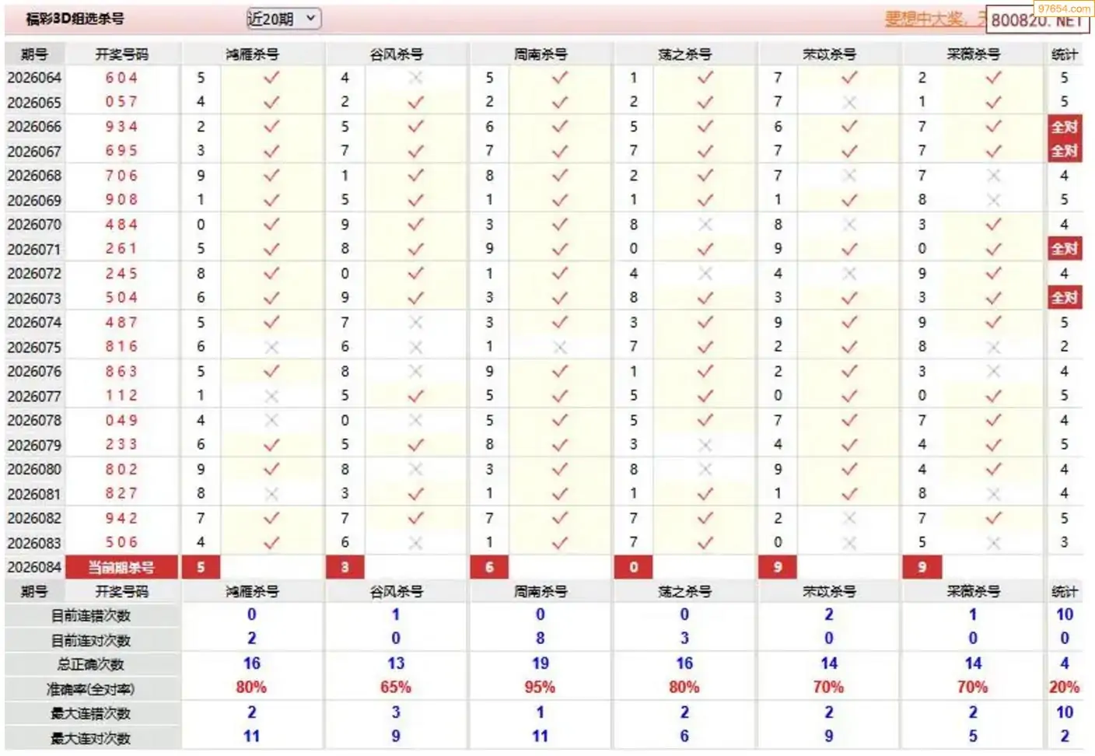The width and height of the screenshot is (1095, 756).
Task: Click the red checkmark for 采薇杀号 in row 2026082
Action: coord(994,518)
